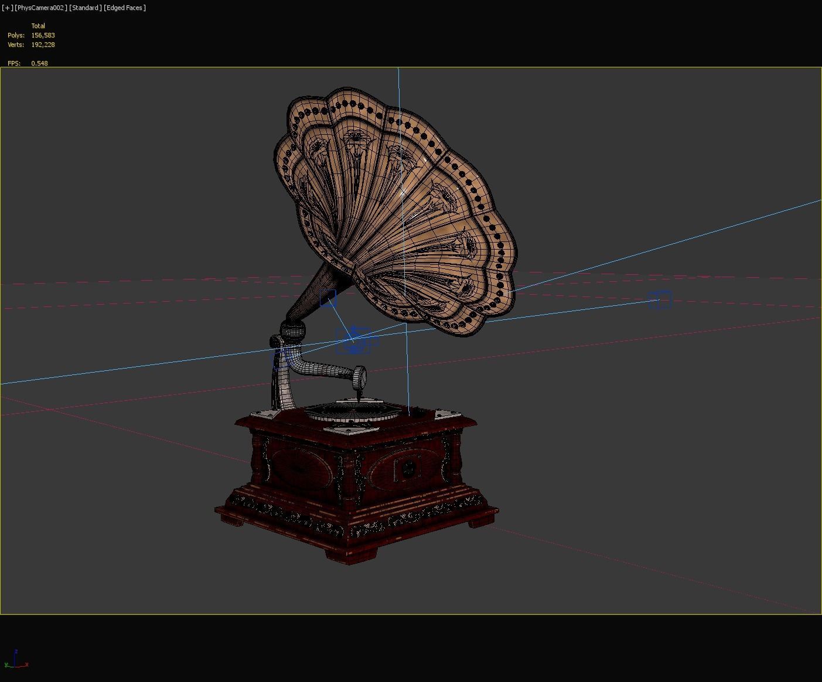Image resolution: width=822 pixels, height=682 pixels.
Task: Open the PhysCamera002 point-of-view menu
Action: tap(41, 8)
